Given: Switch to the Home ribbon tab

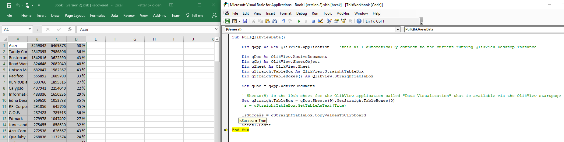Looking at the screenshot, I should pyautogui.click(x=26, y=16).
